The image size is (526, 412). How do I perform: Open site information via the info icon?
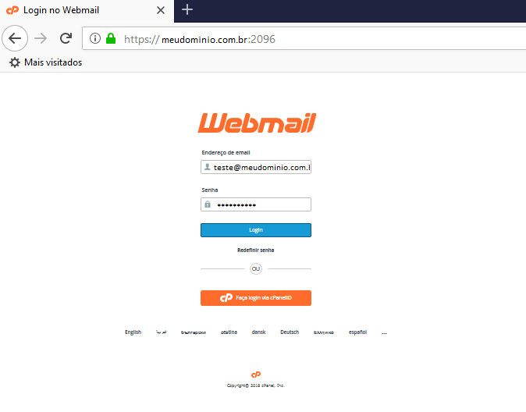coord(95,38)
